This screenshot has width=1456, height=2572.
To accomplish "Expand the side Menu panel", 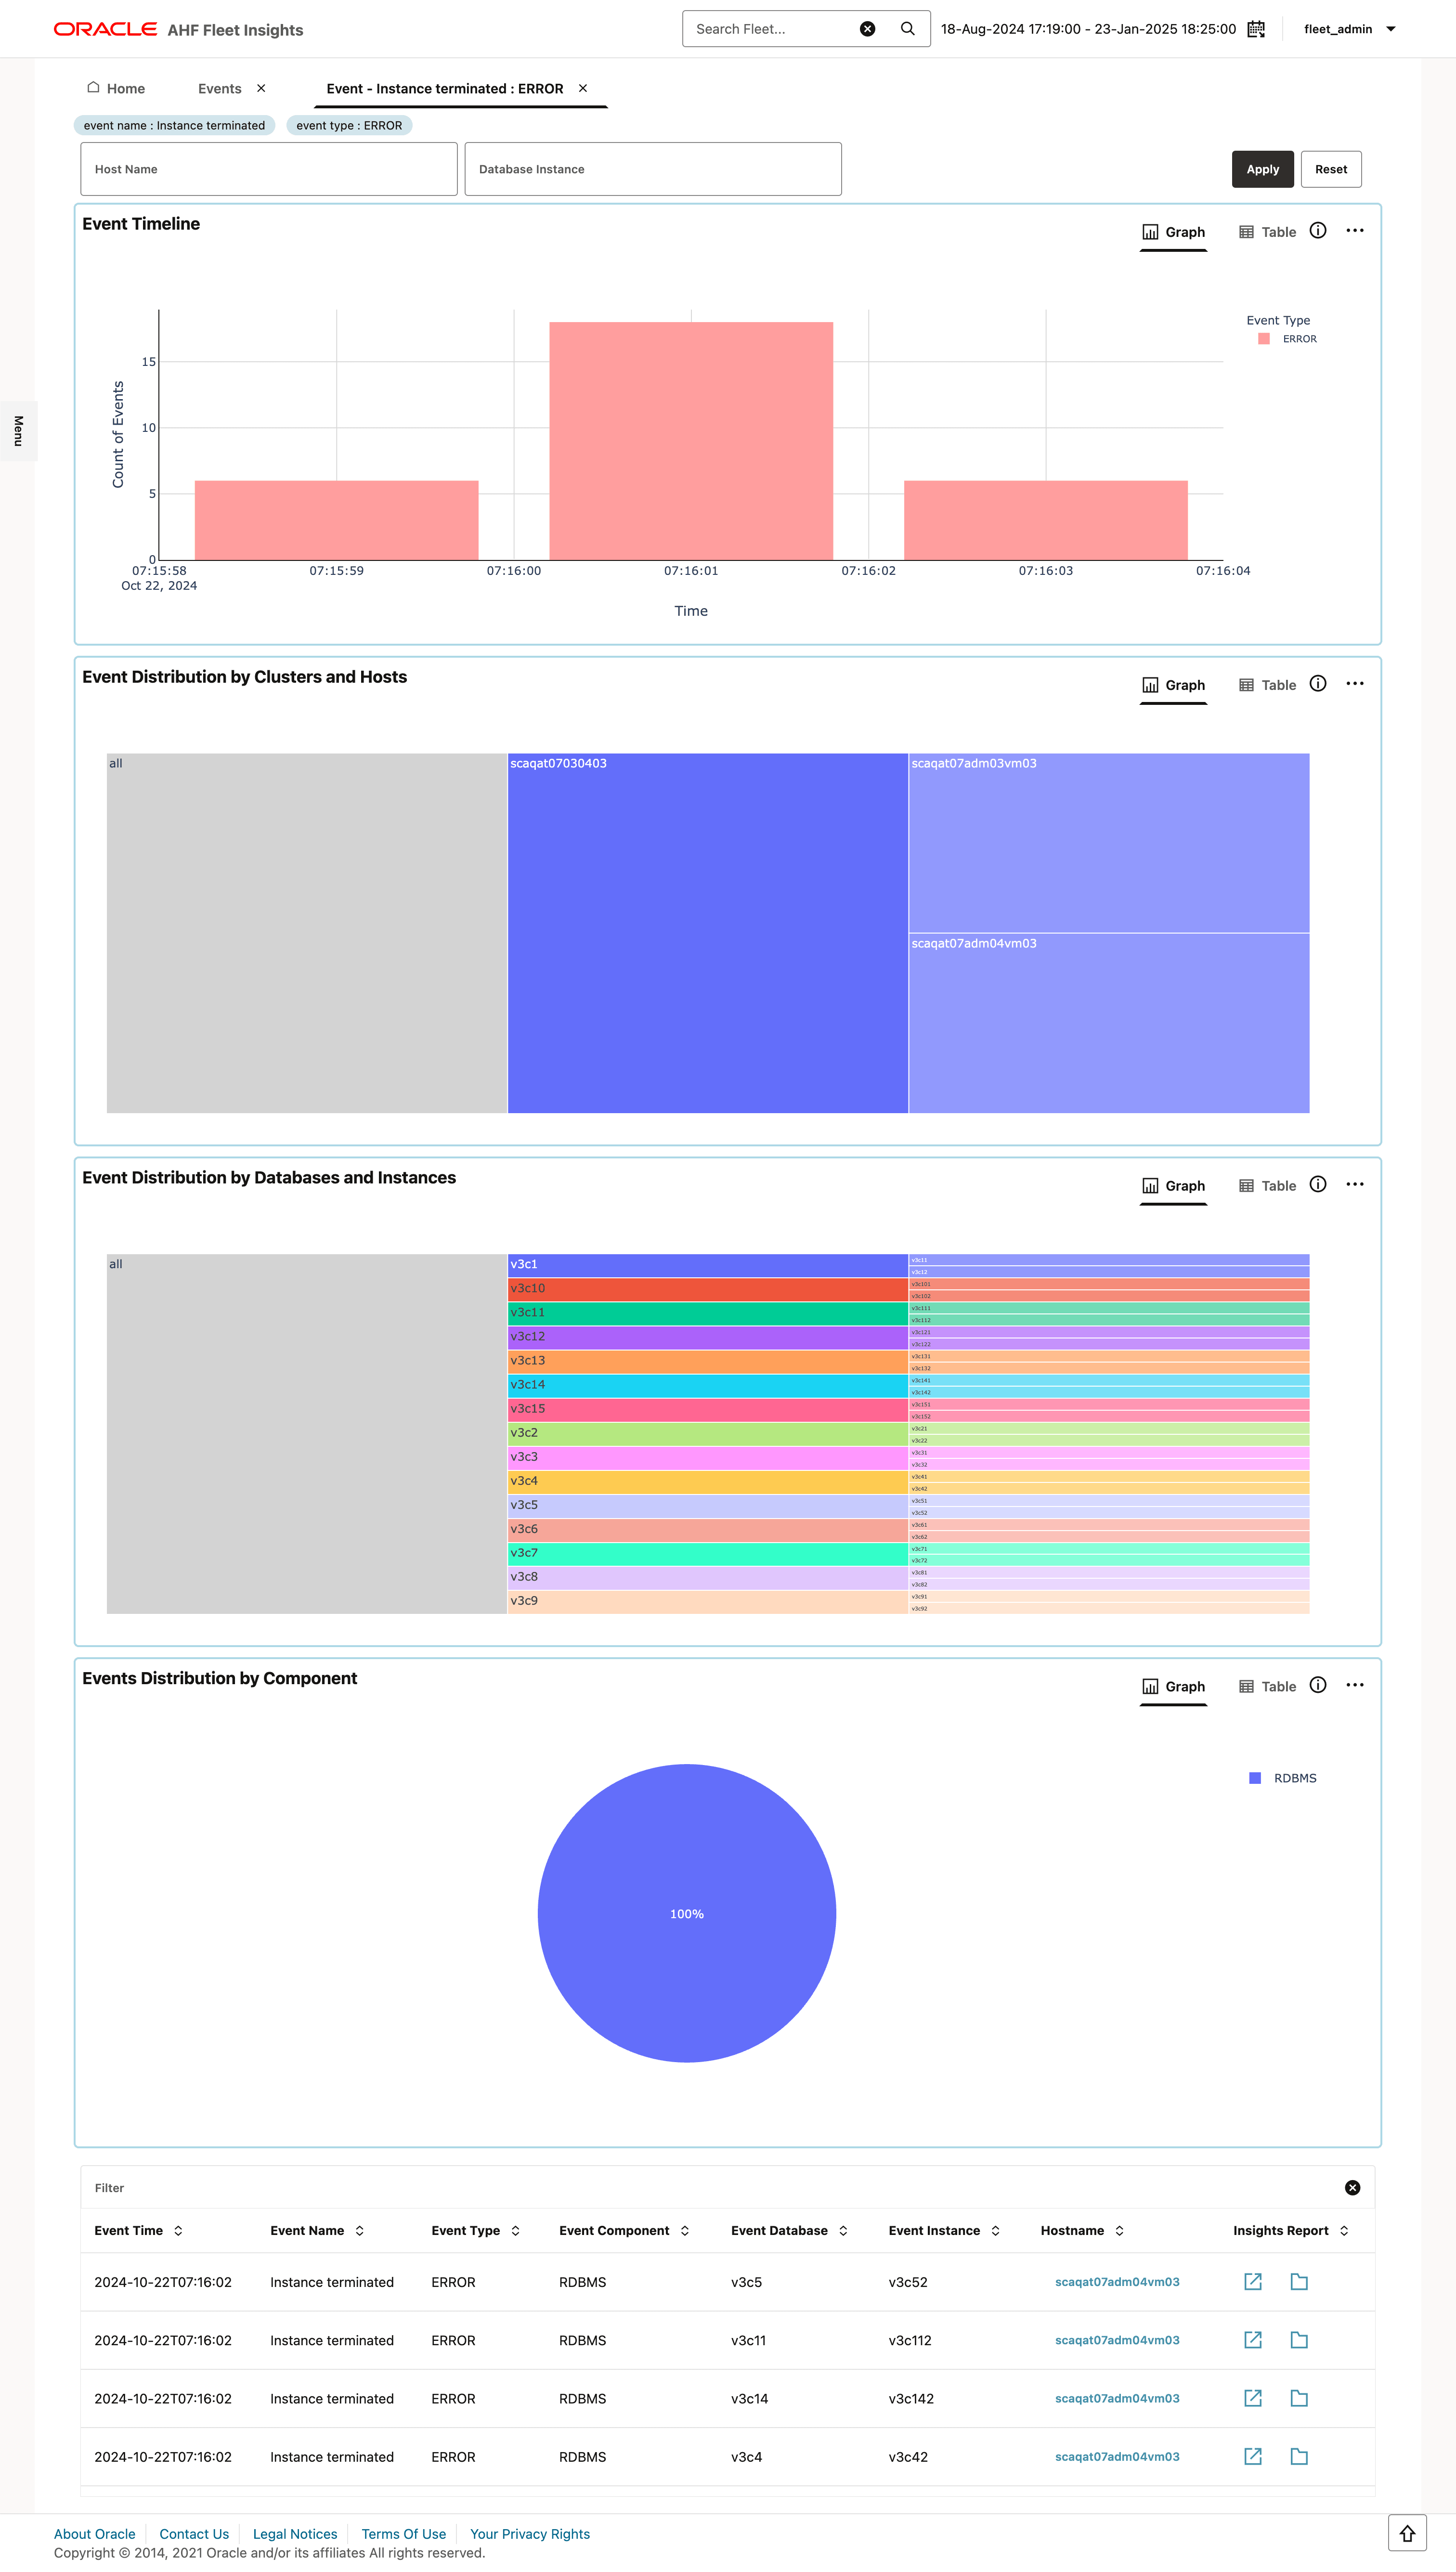I will tap(18, 431).
